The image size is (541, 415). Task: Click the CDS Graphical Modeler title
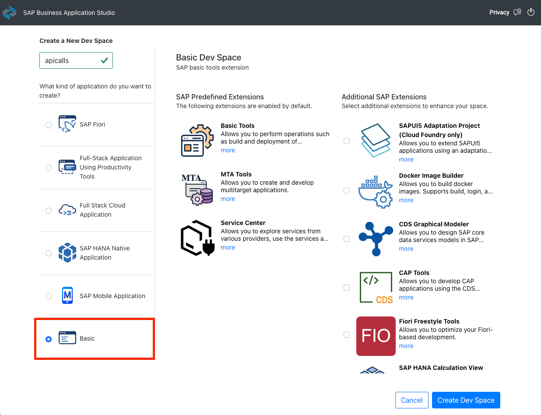(434, 224)
